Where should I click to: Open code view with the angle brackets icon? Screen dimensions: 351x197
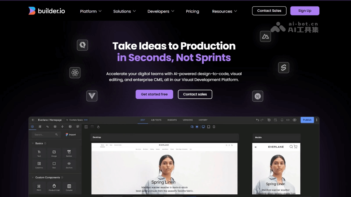click(x=288, y=120)
